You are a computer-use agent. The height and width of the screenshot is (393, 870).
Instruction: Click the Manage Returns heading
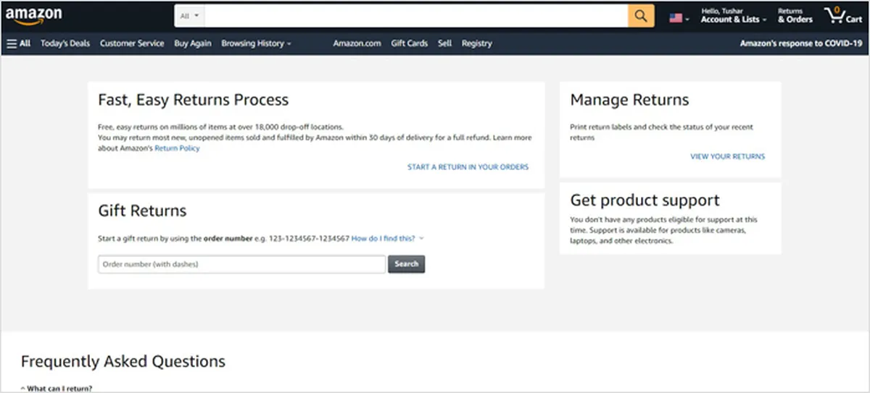click(629, 100)
